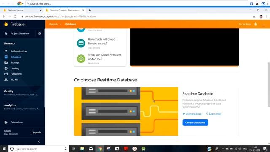Open Functions in sidebar menu

coord(16,74)
